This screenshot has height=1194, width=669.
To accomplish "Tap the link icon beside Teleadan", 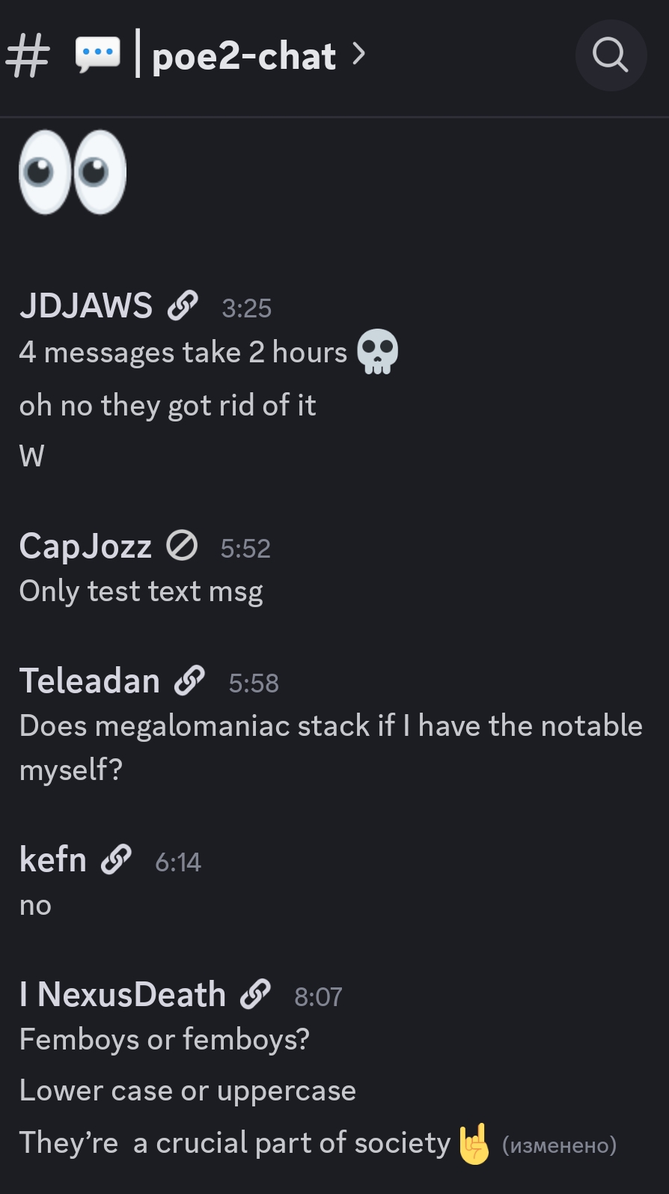I will (189, 680).
